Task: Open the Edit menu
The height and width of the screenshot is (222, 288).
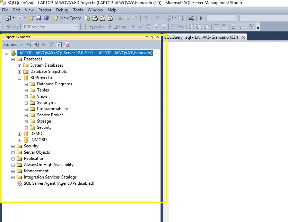Action: pyautogui.click(x=17, y=10)
